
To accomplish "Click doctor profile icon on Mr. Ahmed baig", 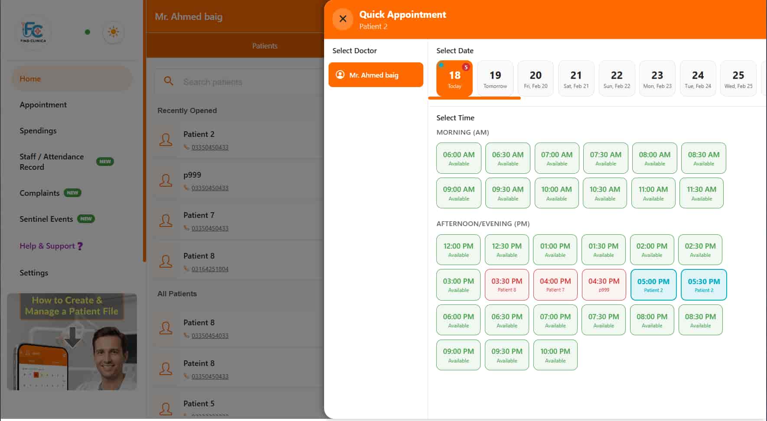I will (x=340, y=75).
